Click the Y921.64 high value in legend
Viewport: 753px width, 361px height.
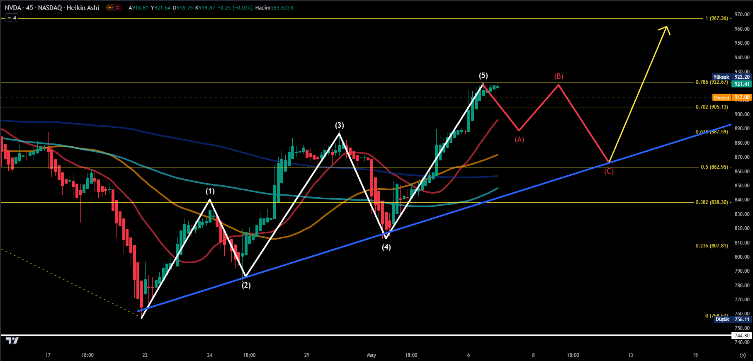[x=160, y=7]
